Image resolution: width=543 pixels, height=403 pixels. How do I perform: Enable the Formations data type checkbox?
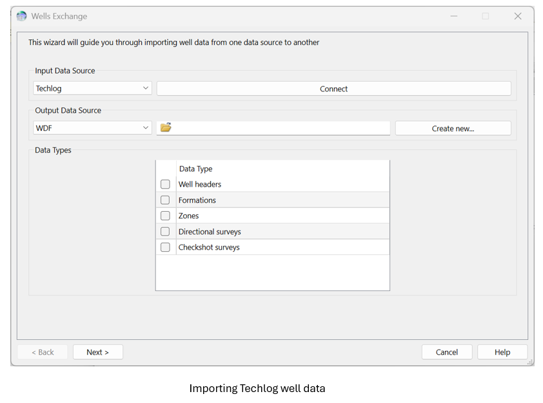(x=165, y=200)
